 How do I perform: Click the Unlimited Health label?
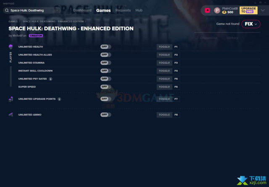(31, 47)
